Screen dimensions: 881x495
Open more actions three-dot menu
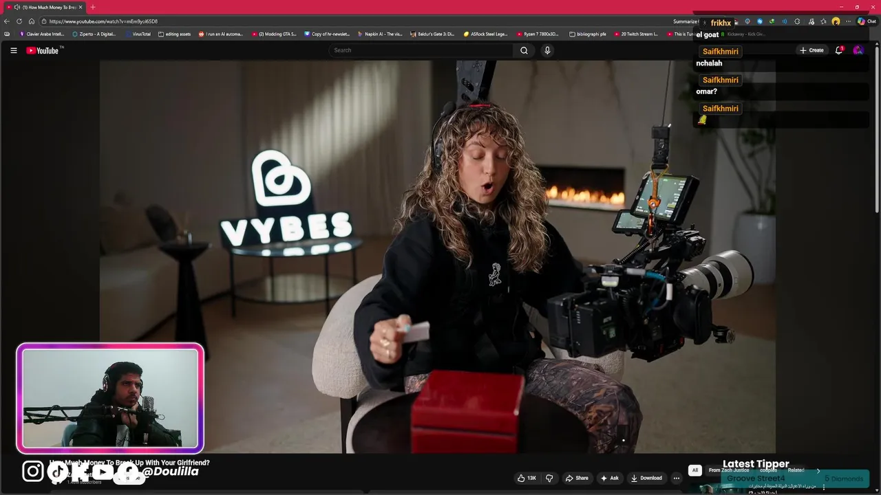(x=677, y=478)
